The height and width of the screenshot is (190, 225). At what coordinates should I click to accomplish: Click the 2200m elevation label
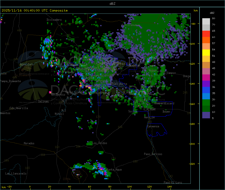tap(66, 179)
